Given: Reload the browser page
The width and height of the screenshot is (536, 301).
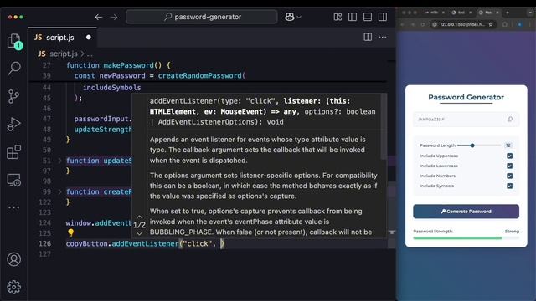Looking at the screenshot, I should click(423, 24).
